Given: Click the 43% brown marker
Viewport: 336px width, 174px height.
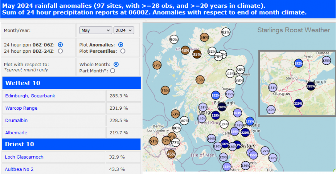Looking at the screenshot, I should 185,50.
